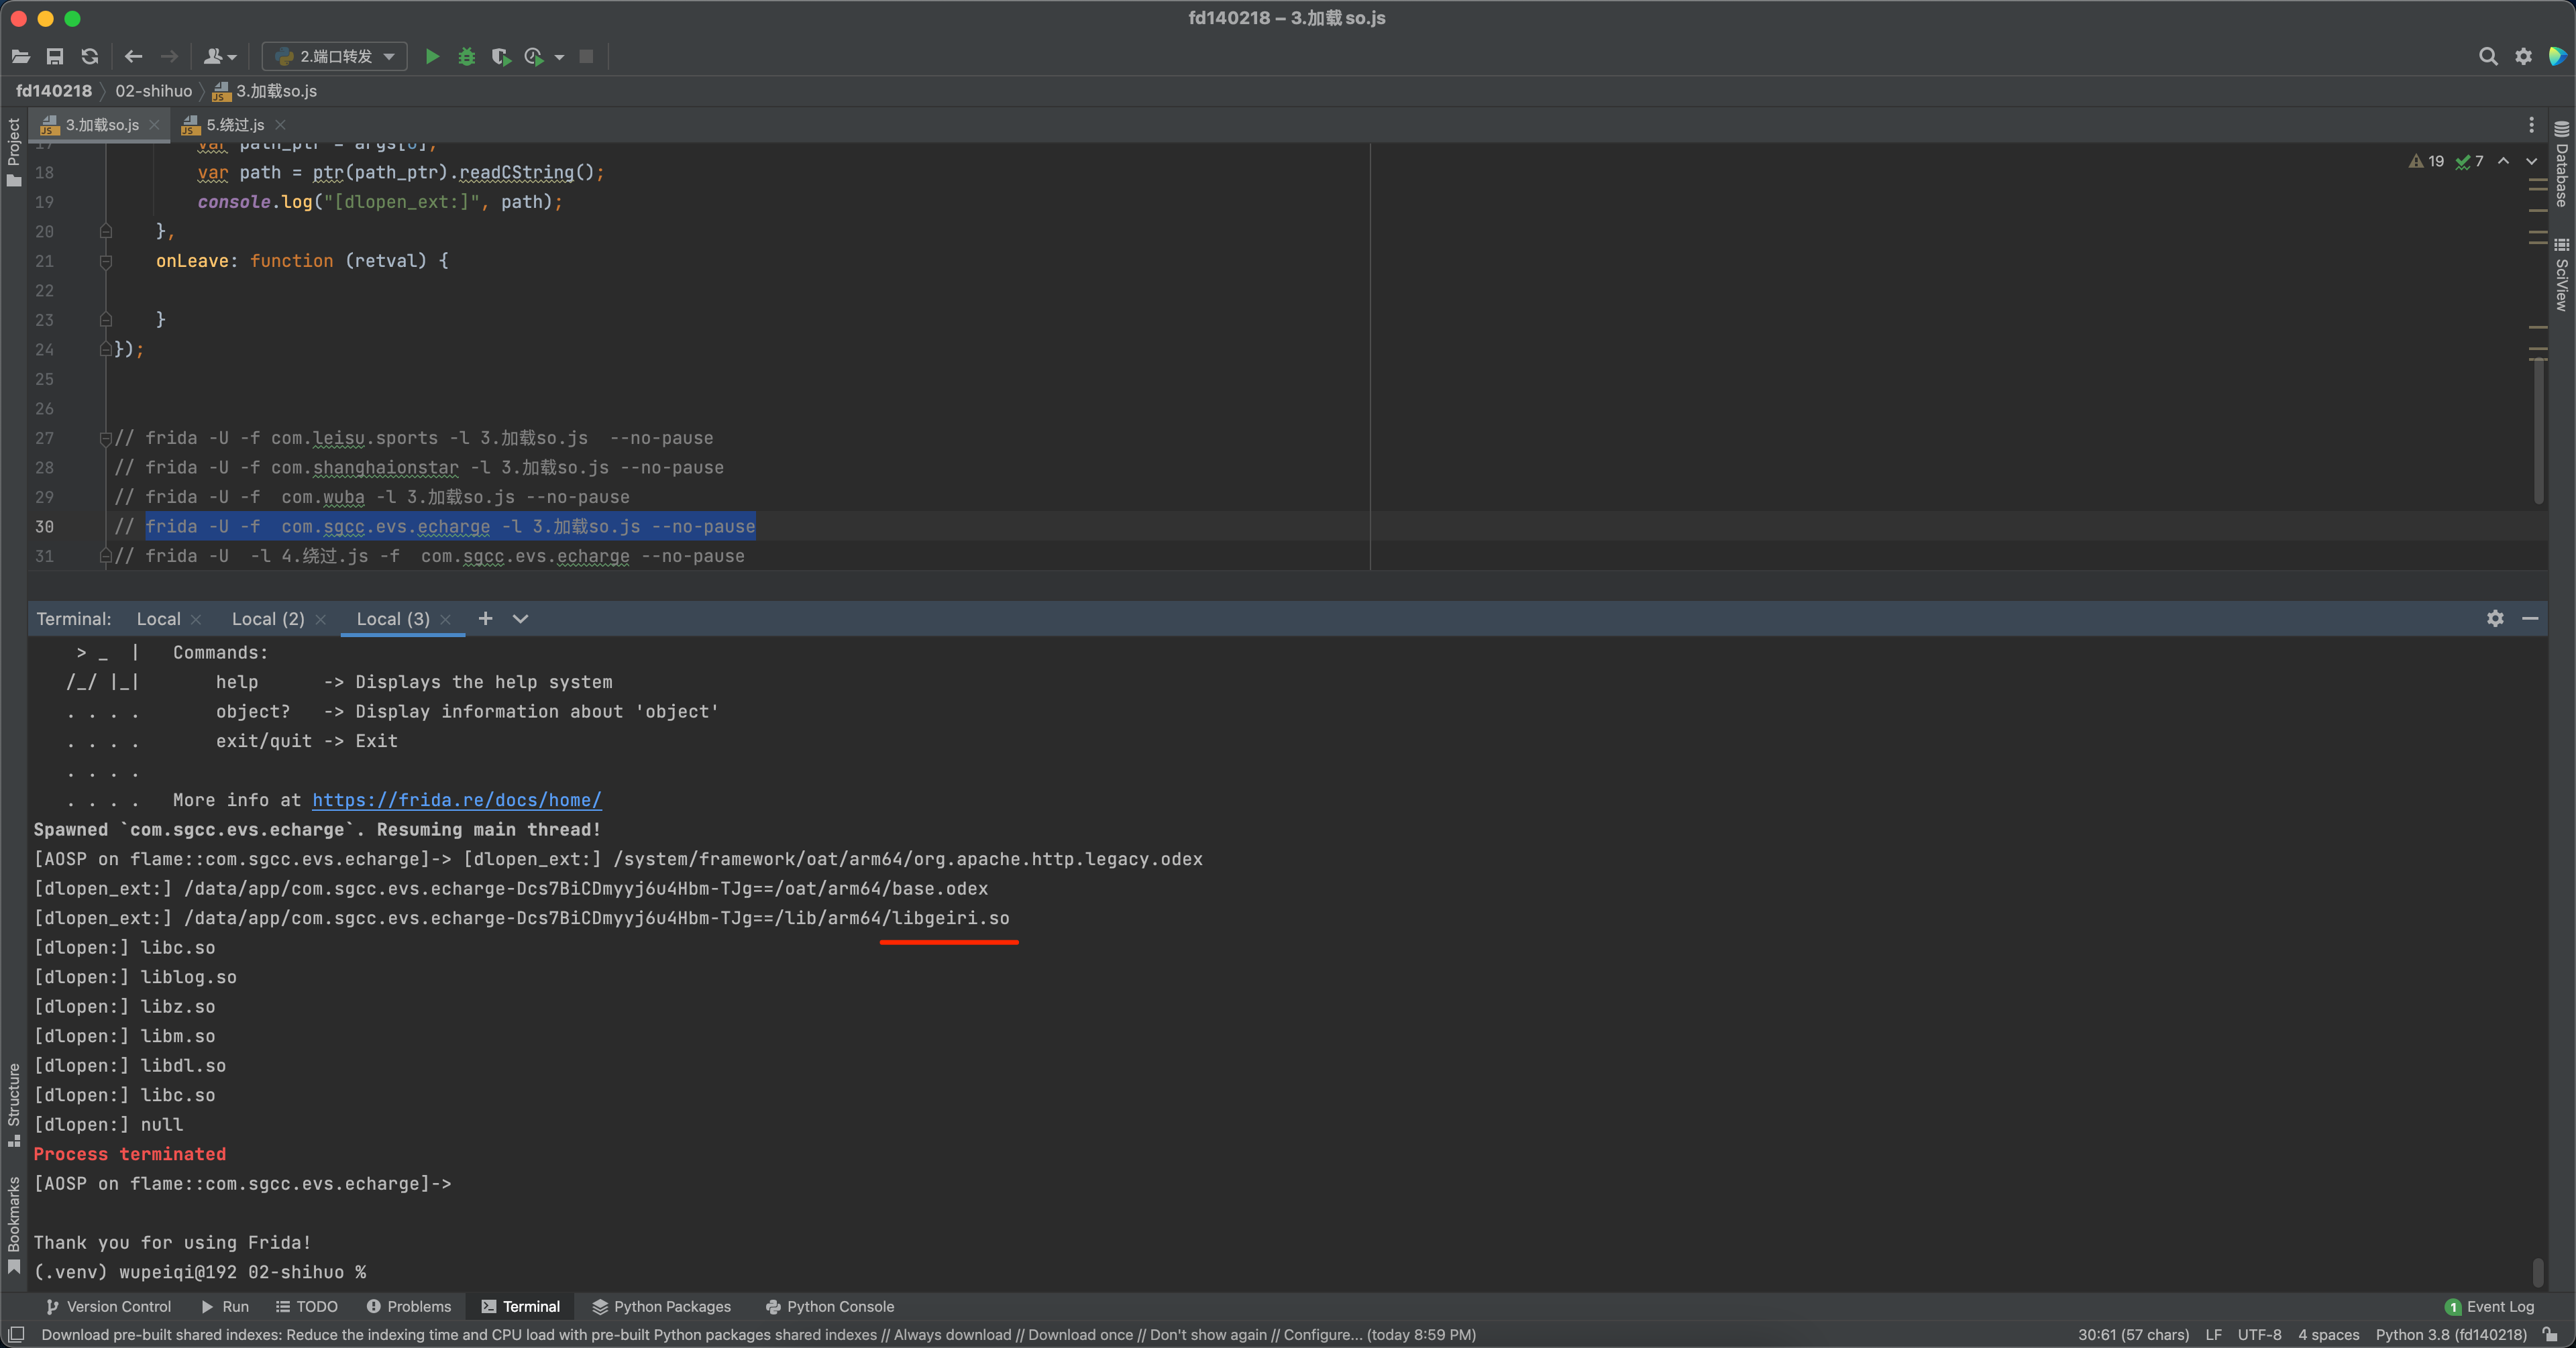Screen dimensions: 2576x1348
Task: Select the 02-shihuo breadcrumb
Action: click(x=154, y=91)
